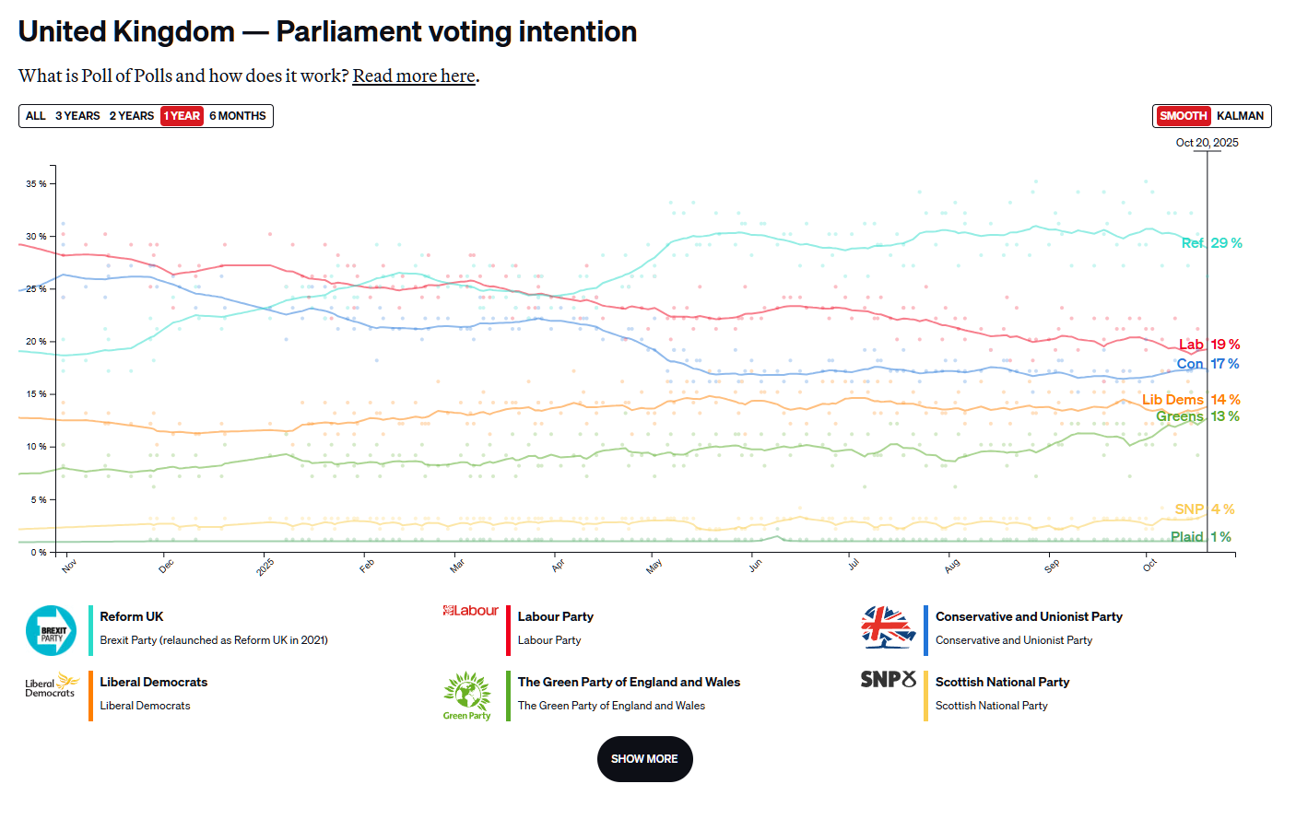This screenshot has width=1296, height=819.
Task: Select the Smooth filter option
Action: [1183, 116]
